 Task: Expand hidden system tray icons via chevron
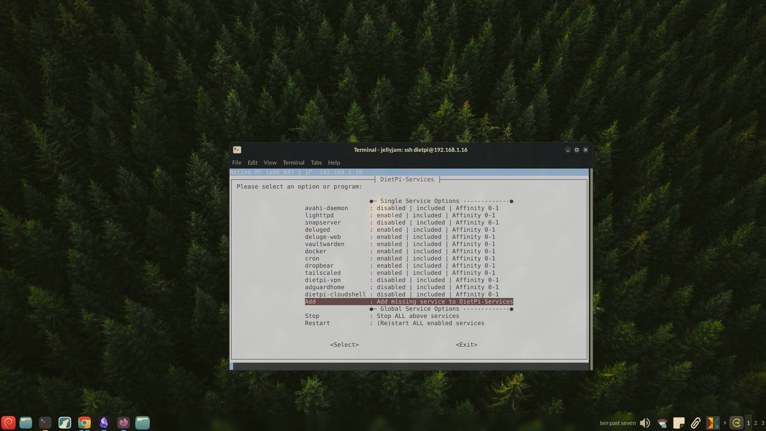[x=725, y=423]
